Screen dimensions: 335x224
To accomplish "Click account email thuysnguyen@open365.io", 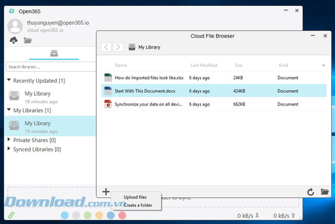I will pos(58,22).
